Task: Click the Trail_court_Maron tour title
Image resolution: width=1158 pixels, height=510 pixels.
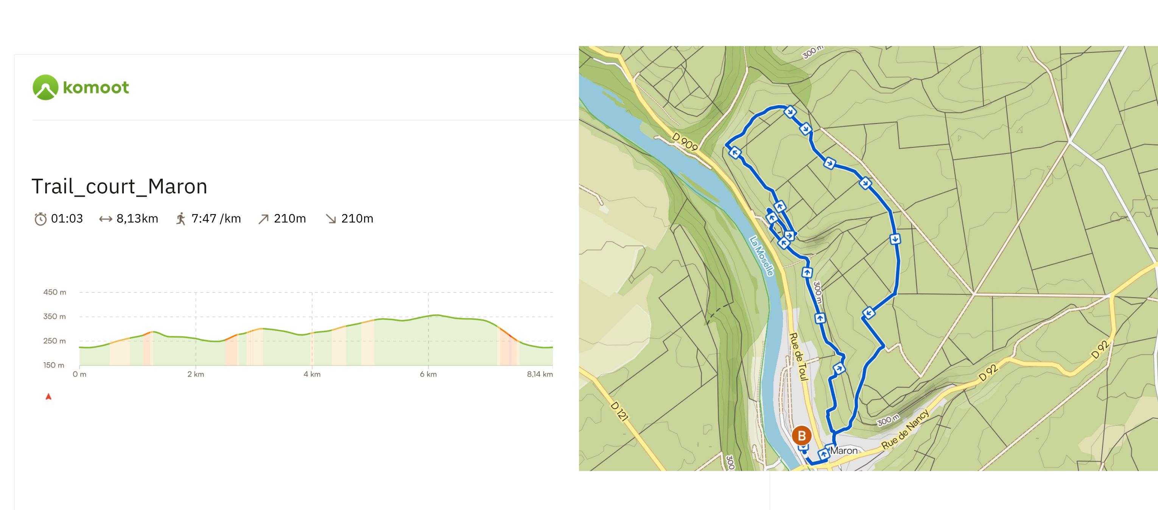Action: [x=119, y=186]
